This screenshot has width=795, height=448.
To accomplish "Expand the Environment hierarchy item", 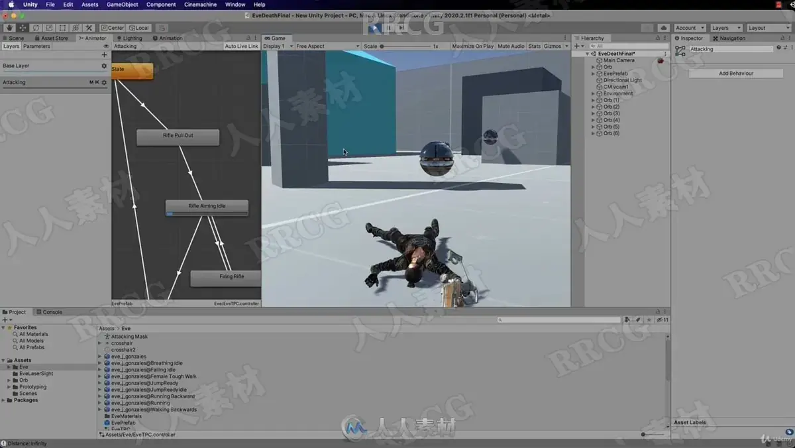I will point(594,93).
